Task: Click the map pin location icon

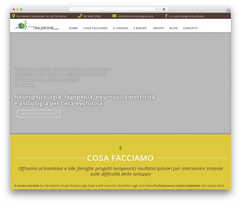Action: [13, 16]
